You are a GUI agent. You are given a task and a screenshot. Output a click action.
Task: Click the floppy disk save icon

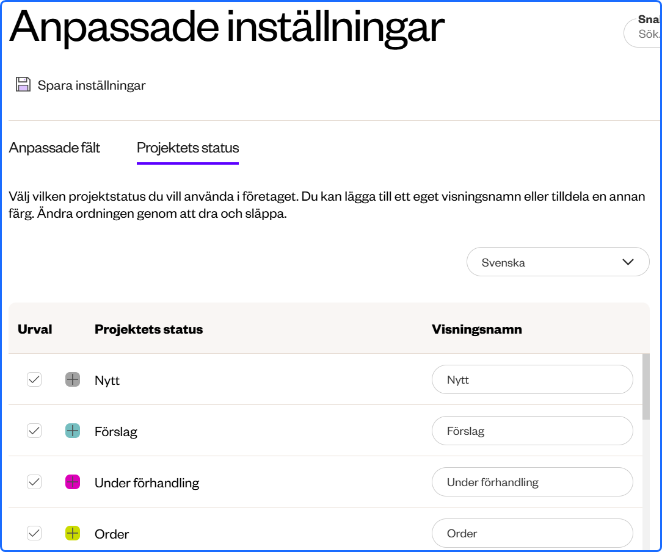[23, 84]
